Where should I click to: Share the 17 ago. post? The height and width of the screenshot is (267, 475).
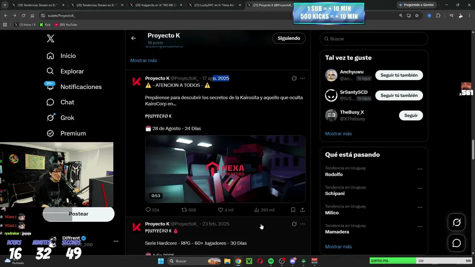point(302,210)
